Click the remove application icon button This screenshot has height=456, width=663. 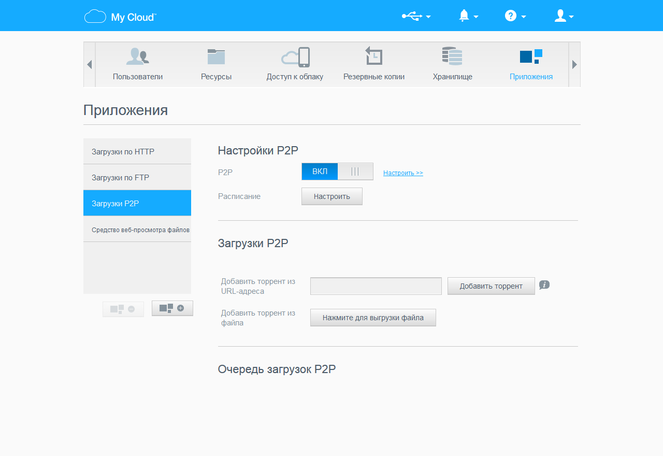point(123,309)
